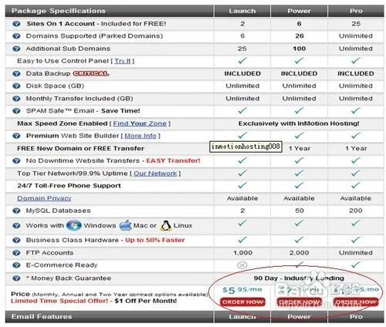The height and width of the screenshot is (327, 386).
Task: Click 'FREE New Domain or FREE Transfer' label
Action: [80, 149]
